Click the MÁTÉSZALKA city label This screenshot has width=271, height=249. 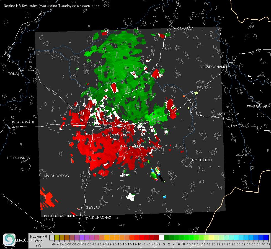click(x=228, y=114)
